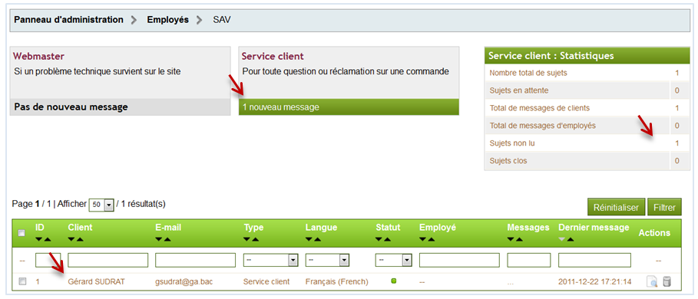The width and height of the screenshot is (698, 299).
Task: Sort the E-mail column descending
Action: (159, 239)
